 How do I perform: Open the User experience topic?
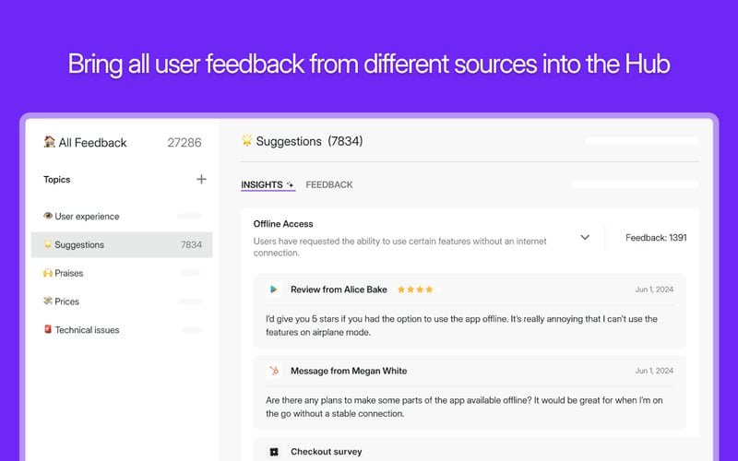click(122, 217)
